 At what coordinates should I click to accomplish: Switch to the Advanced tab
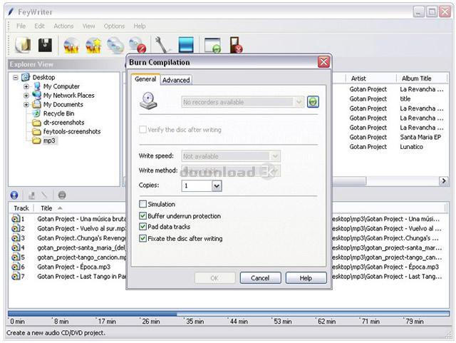click(x=176, y=80)
